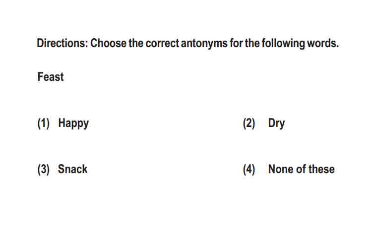372x248 pixels.
Task: Click the word correct in the directions
Action: [162, 44]
